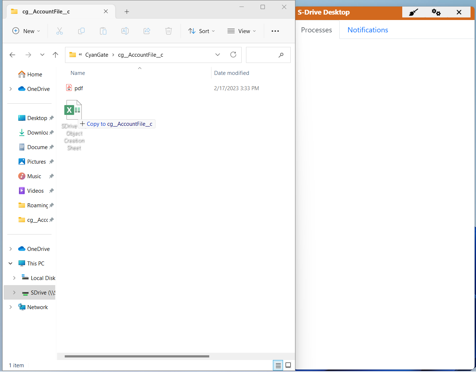Screen dimensions: 476x372
Task: Click the Delete trash can icon
Action: pos(169,31)
